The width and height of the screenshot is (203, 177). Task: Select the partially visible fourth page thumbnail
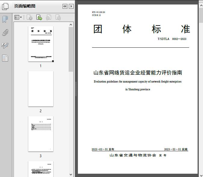point(41,169)
